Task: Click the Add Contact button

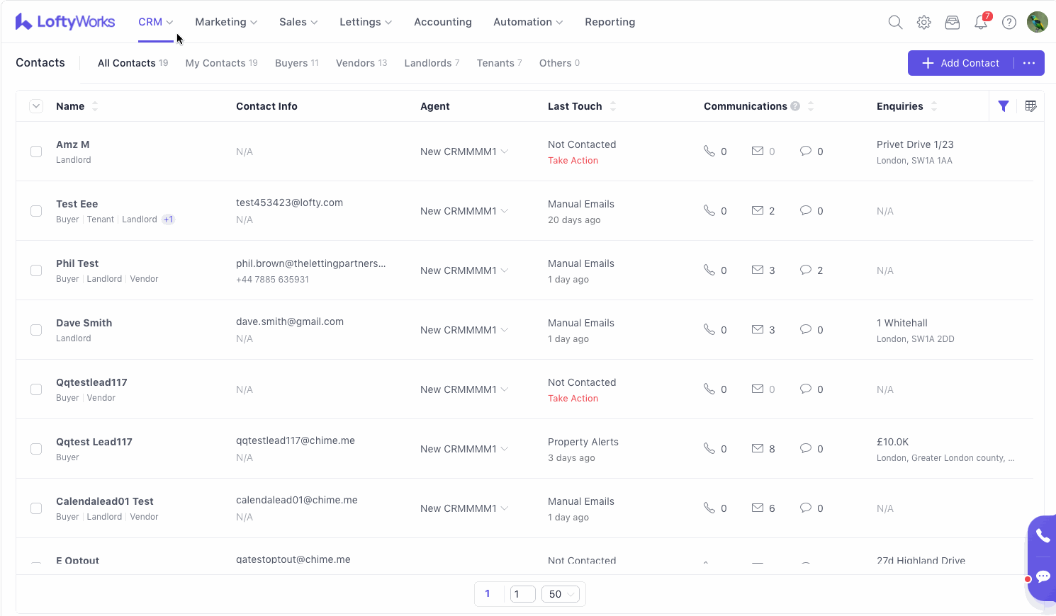Action: pyautogui.click(x=961, y=63)
